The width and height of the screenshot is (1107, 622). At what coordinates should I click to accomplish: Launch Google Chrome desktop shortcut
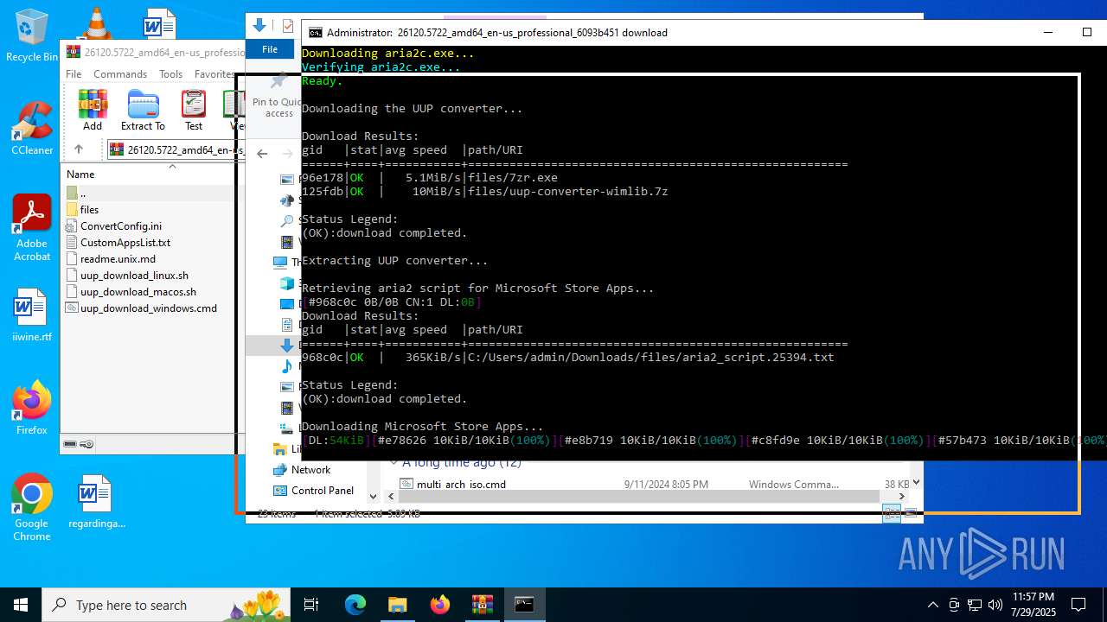[32, 507]
